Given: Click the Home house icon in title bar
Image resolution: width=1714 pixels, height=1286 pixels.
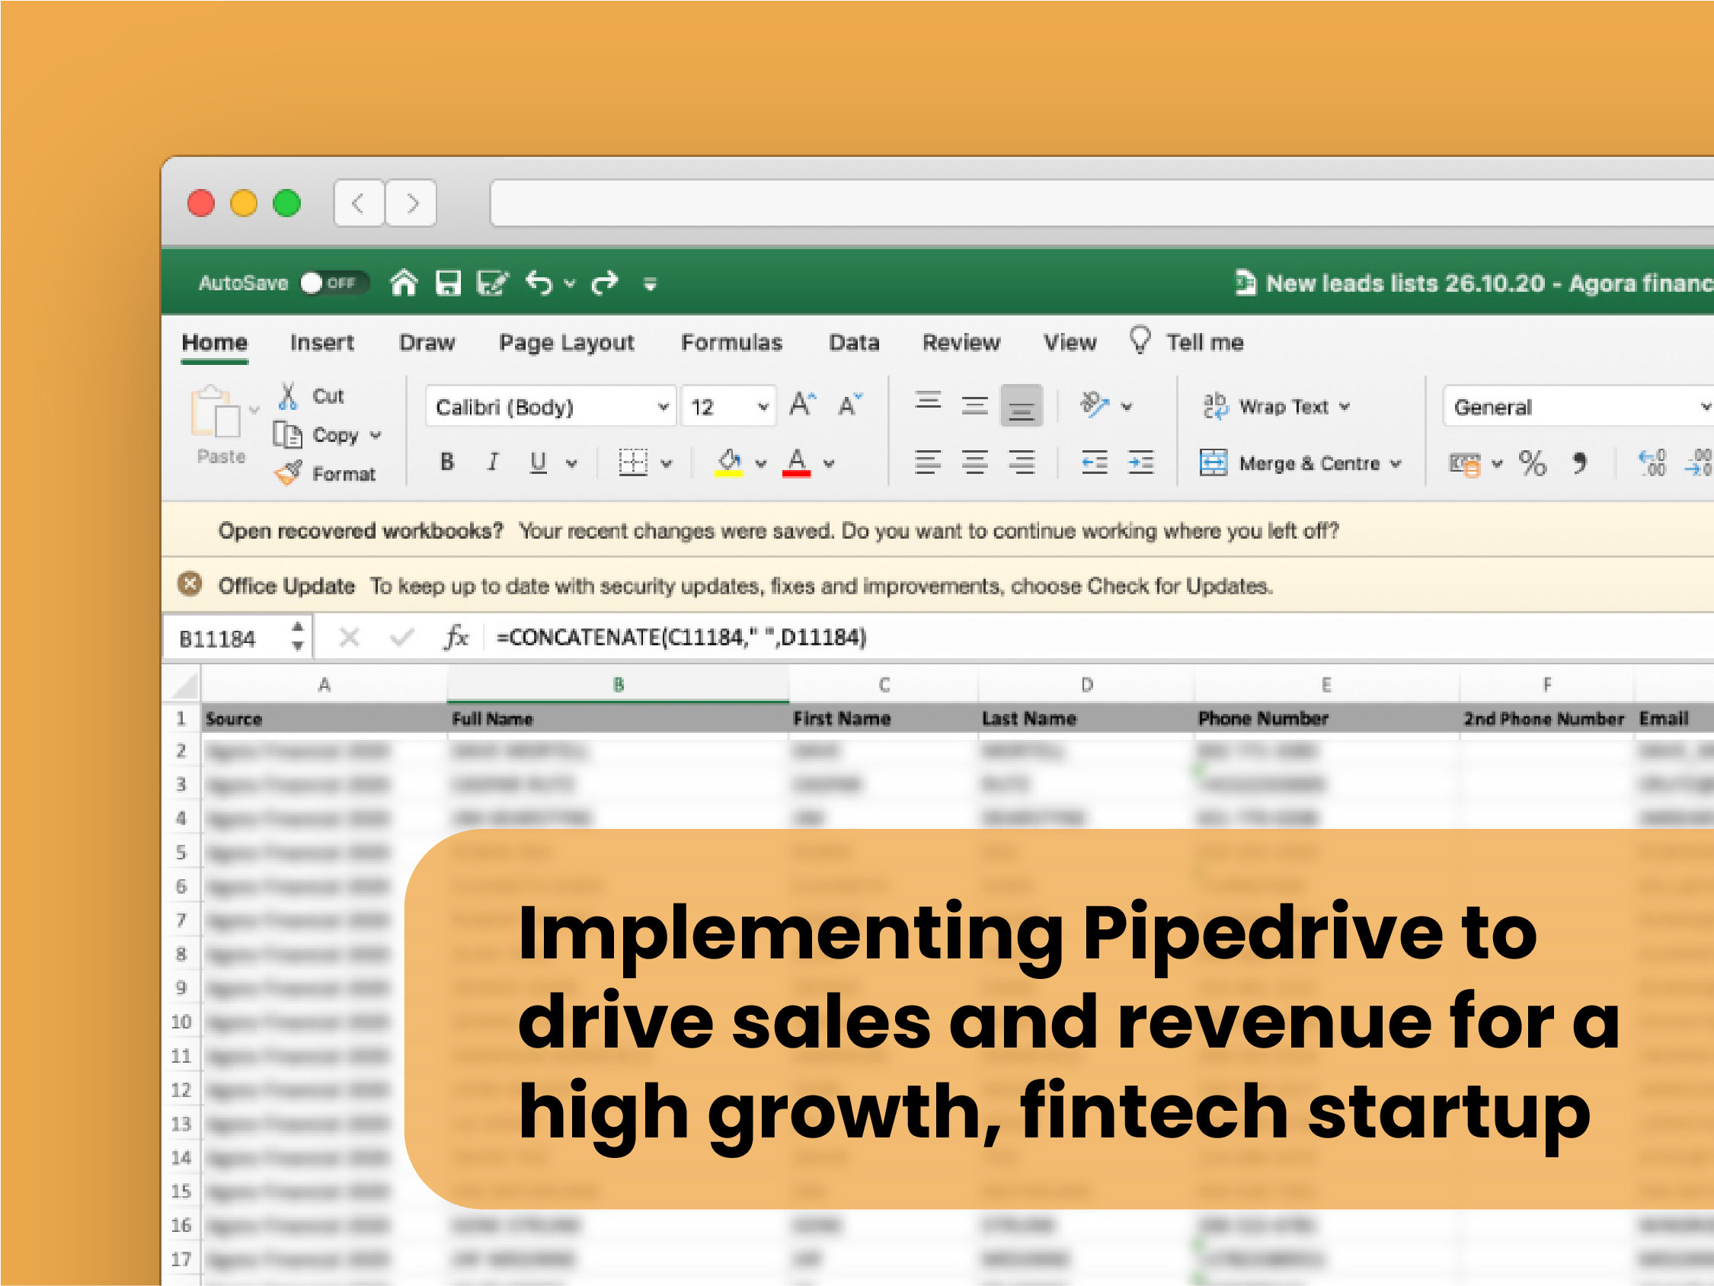Looking at the screenshot, I should (x=404, y=283).
